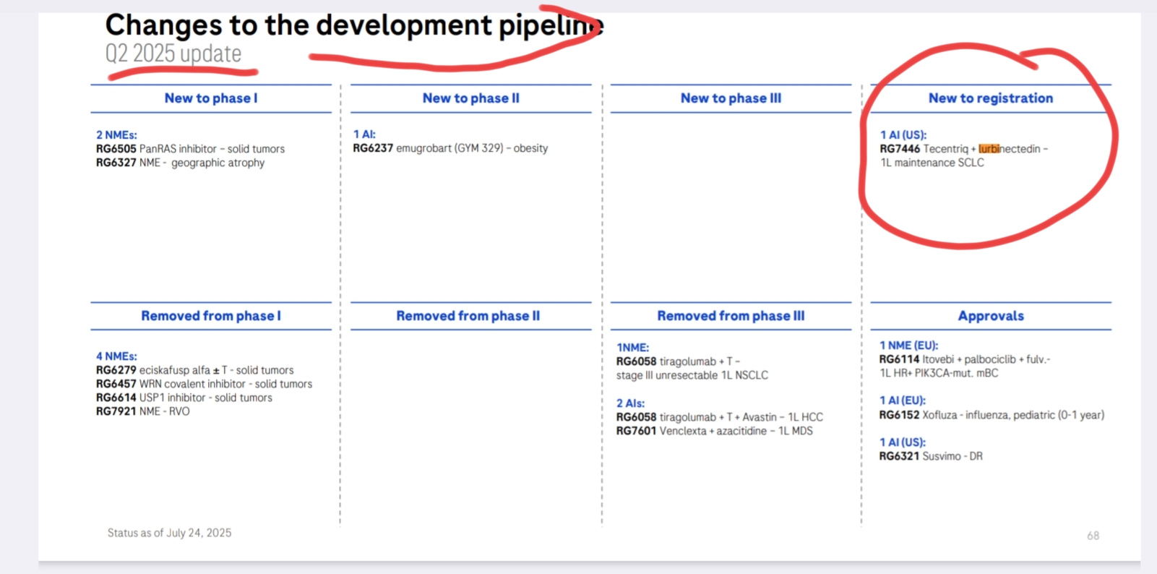Image resolution: width=1157 pixels, height=574 pixels.
Task: Click the 'New to phase I' heading
Action: click(210, 98)
